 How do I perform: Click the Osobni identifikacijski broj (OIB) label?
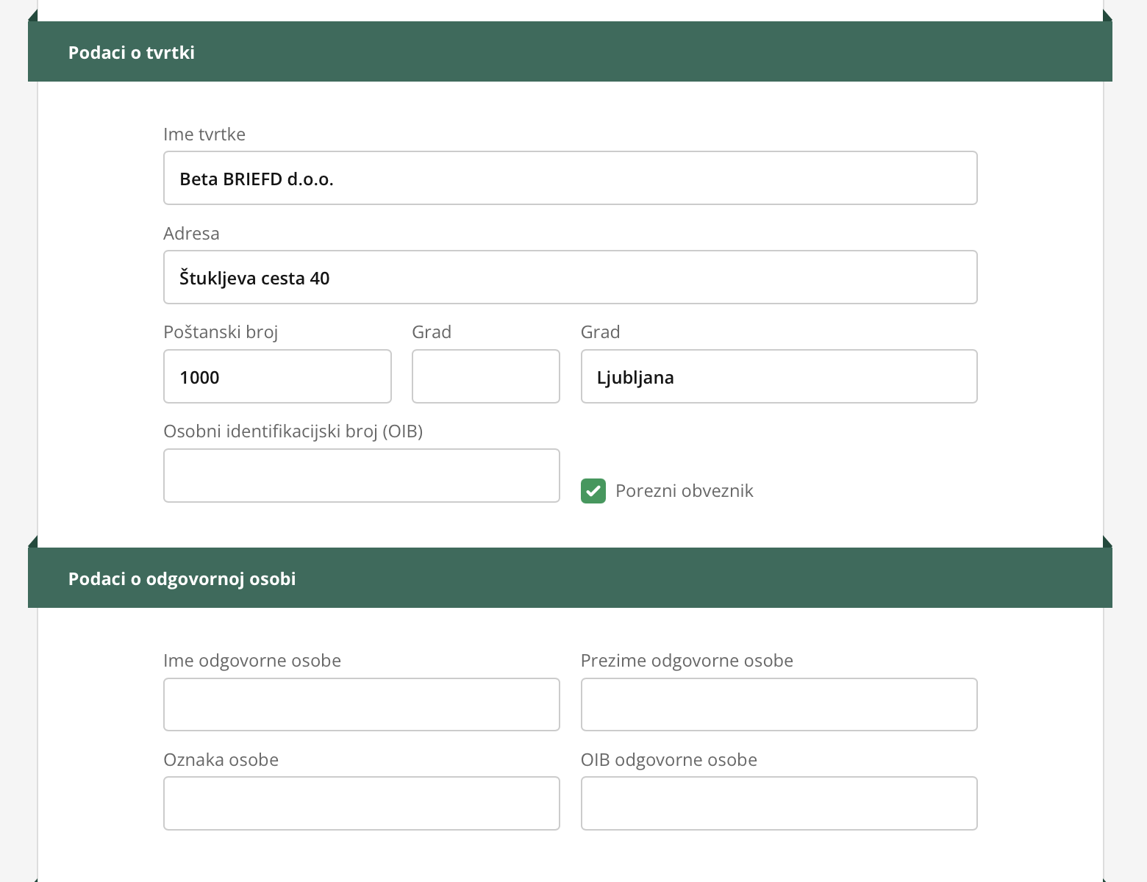click(293, 431)
